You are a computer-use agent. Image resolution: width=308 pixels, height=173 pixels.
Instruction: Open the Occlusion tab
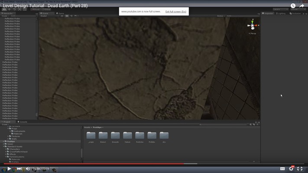coord(295,13)
